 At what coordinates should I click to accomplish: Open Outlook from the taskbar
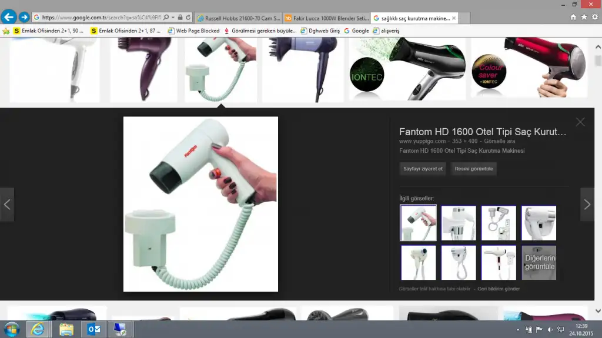(94, 329)
